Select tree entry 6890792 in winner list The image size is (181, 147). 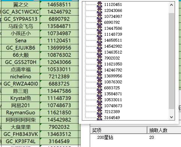pos(112,22)
